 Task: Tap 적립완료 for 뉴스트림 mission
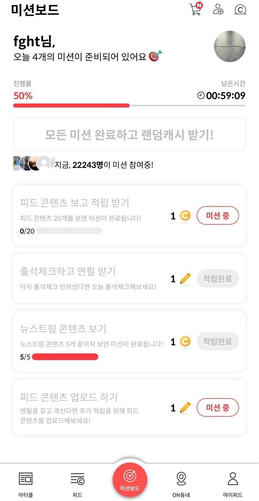217,341
